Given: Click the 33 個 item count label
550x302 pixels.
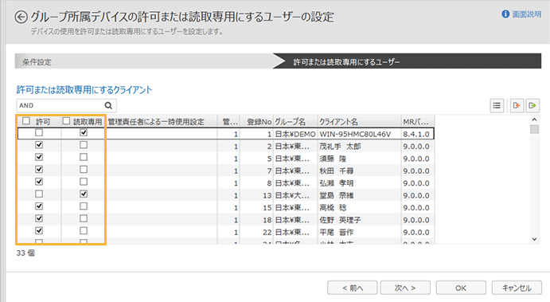Looking at the screenshot, I should tap(25, 253).
